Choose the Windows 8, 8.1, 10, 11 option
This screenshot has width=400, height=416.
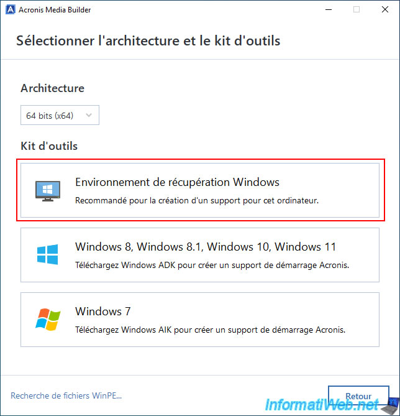pyautogui.click(x=206, y=247)
